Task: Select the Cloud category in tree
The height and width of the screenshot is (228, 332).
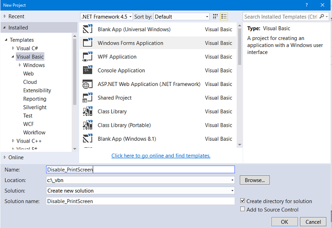Action: pyautogui.click(x=30, y=82)
